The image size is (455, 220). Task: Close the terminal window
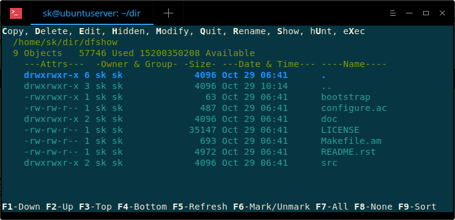[x=442, y=13]
